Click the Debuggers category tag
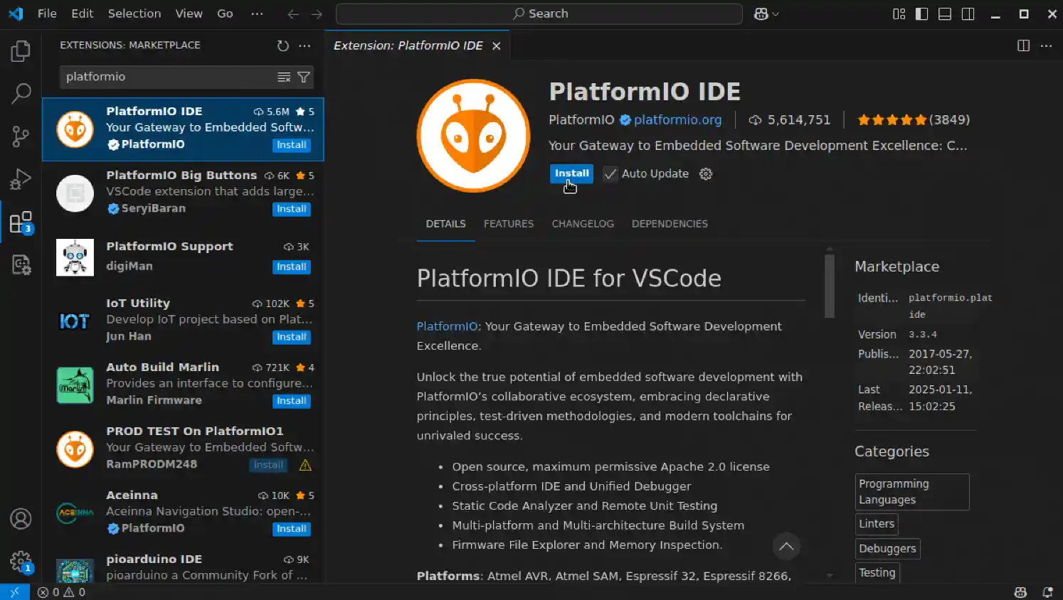 (887, 549)
